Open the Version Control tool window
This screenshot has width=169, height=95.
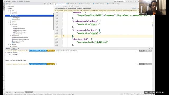point(19,92)
